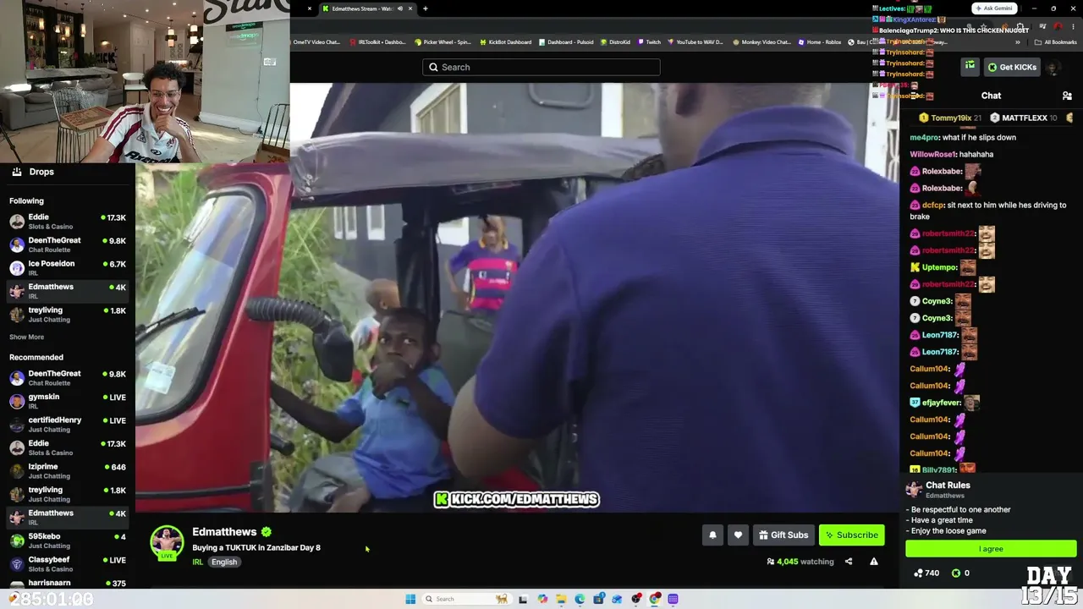Click the heart follow icon
The width and height of the screenshot is (1083, 609).
click(738, 535)
